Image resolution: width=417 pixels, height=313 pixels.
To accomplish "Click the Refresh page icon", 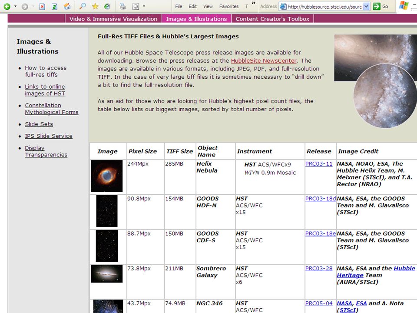I will pyautogui.click(x=55, y=7).
